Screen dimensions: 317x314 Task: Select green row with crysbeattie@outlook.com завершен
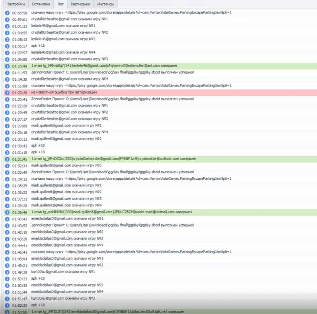160,159
